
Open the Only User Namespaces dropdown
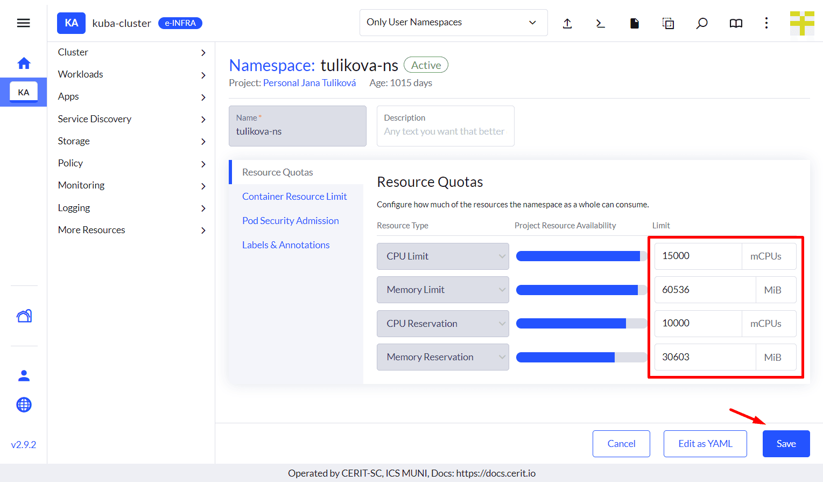pyautogui.click(x=453, y=23)
